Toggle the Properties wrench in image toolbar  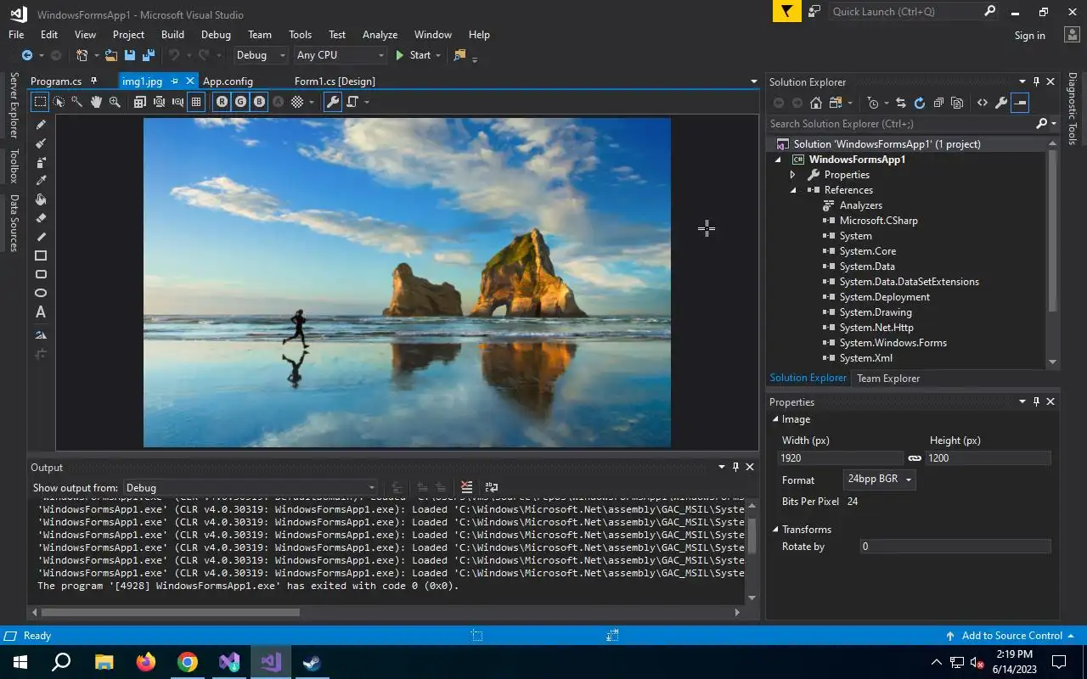[x=332, y=102]
